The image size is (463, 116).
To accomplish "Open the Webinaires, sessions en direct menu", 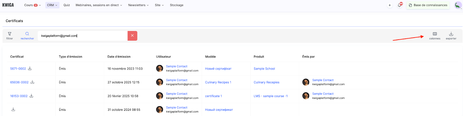I will (99, 5).
